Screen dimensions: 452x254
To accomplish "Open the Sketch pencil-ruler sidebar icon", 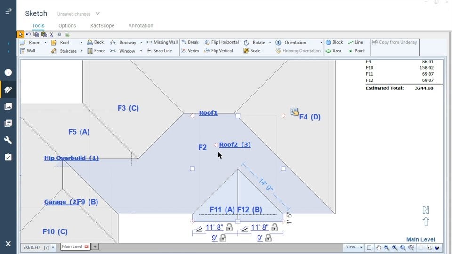I will click(8, 89).
